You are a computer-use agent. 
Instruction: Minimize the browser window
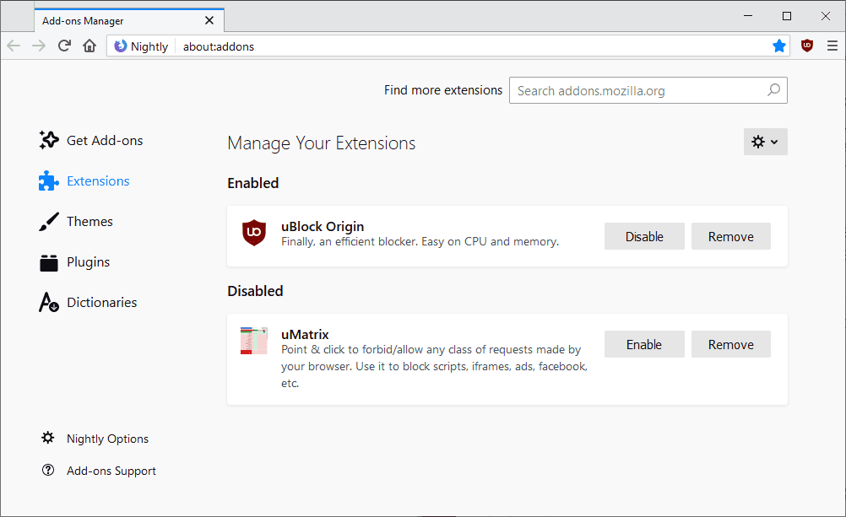[748, 16]
